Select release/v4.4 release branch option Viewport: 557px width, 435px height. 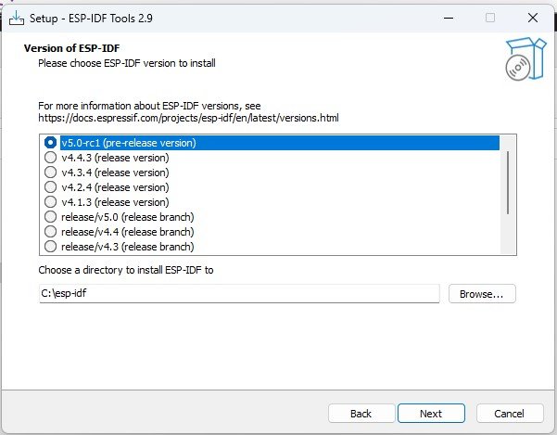(50, 232)
